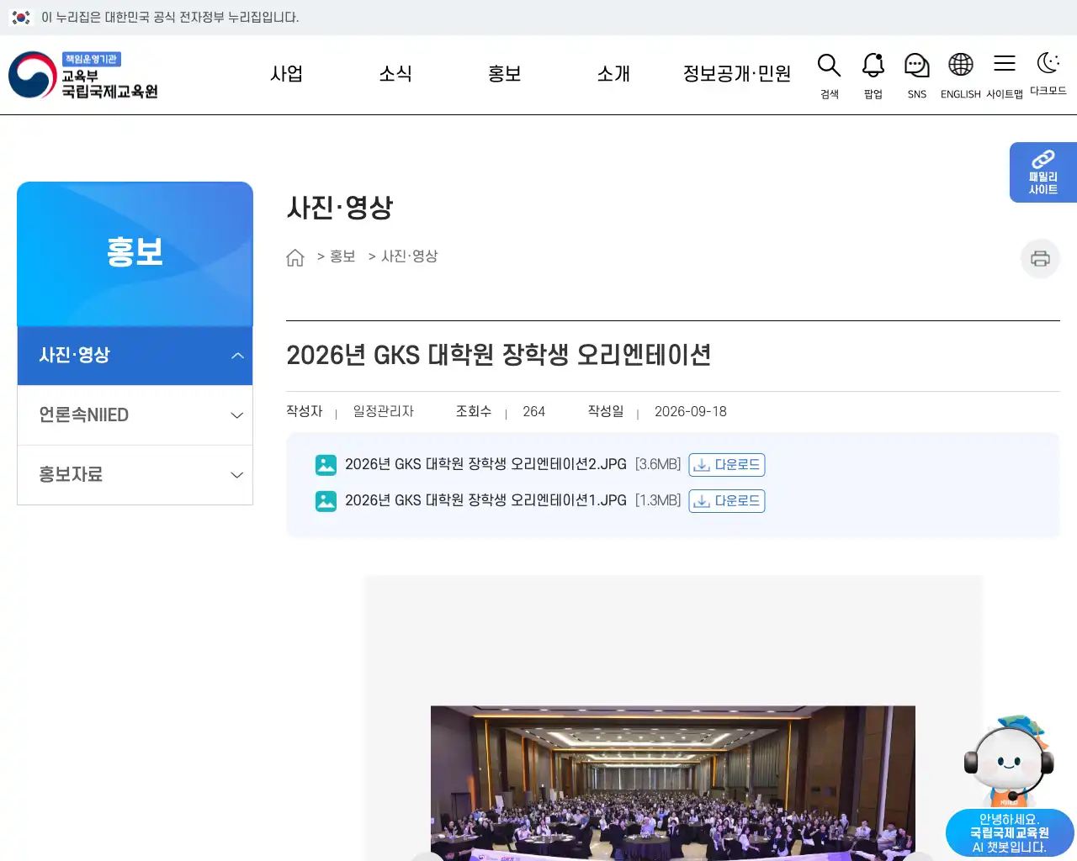The height and width of the screenshot is (861, 1077).
Task: Open the 정보공개·민원 top menu
Action: pyautogui.click(x=737, y=74)
